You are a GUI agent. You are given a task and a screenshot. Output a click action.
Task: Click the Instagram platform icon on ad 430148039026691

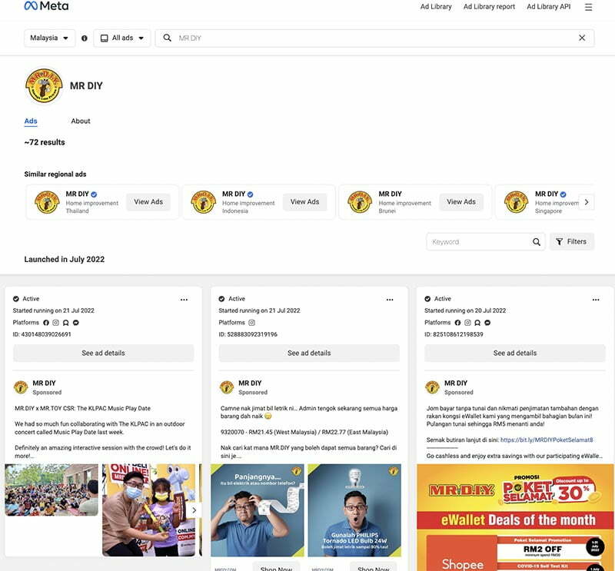click(x=55, y=323)
